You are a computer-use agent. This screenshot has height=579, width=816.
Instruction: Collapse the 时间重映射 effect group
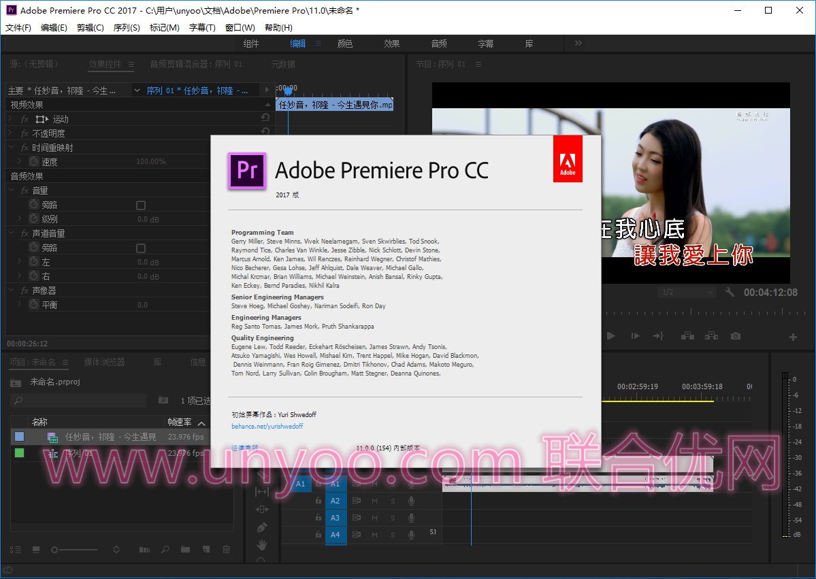click(10, 148)
